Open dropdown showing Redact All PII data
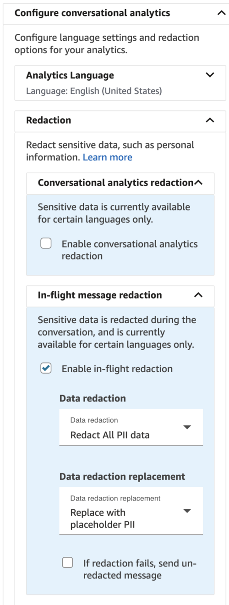 pyautogui.click(x=131, y=427)
